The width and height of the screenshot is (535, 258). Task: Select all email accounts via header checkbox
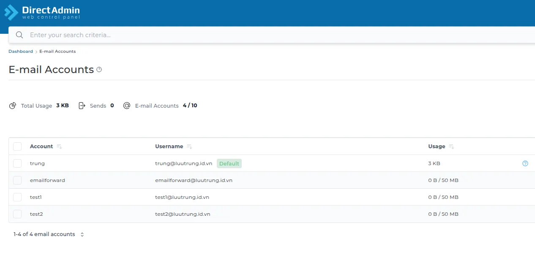17,146
